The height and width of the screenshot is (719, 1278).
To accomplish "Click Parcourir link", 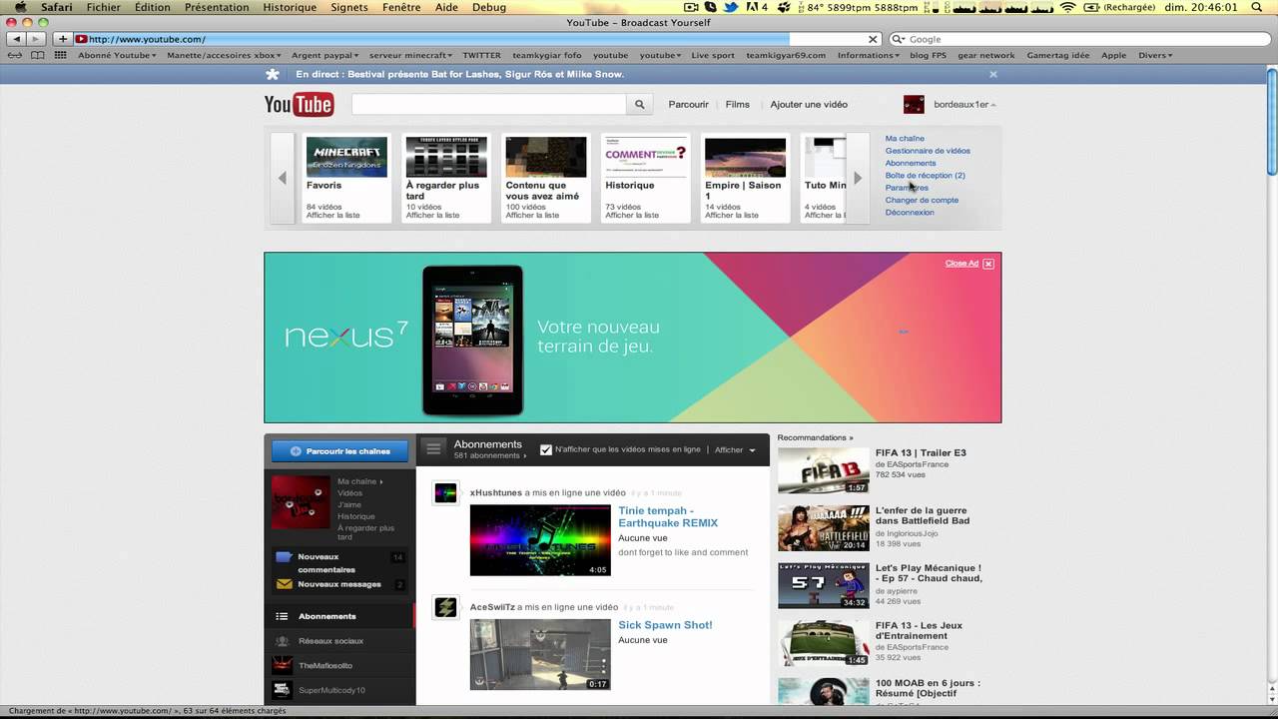I will click(x=689, y=104).
